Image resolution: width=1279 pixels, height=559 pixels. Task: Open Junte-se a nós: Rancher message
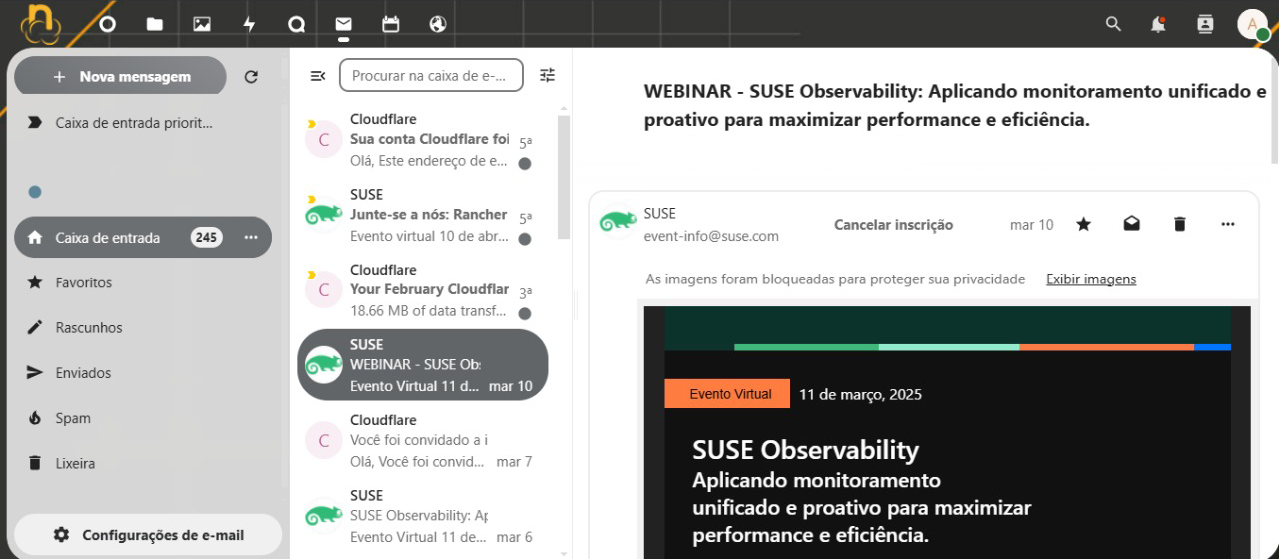point(424,215)
